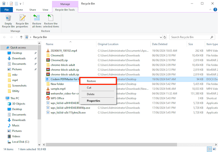Click document icon of Cisdem PDFMaster file
Viewport: 218px width, 152px height.
[48, 79]
